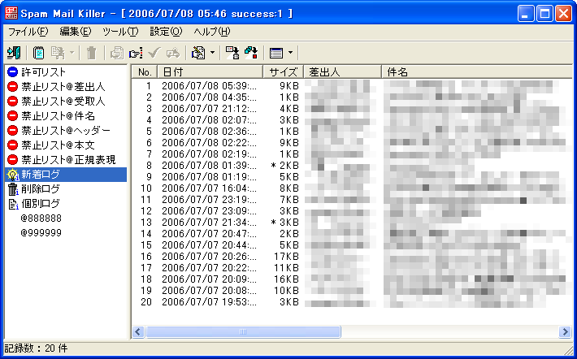
Task: Click the multi-window download toolbar icon
Action: (x=251, y=53)
